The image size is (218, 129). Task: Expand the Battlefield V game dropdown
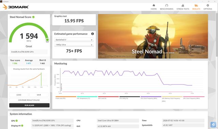coord(74,40)
